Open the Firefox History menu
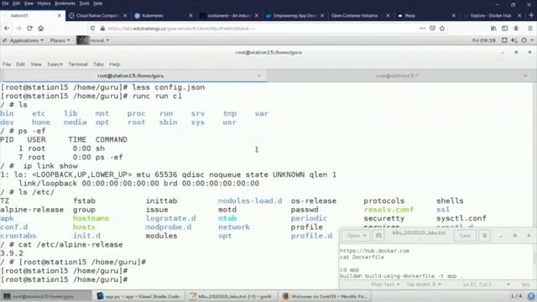The height and width of the screenshot is (302, 537). [44, 3]
